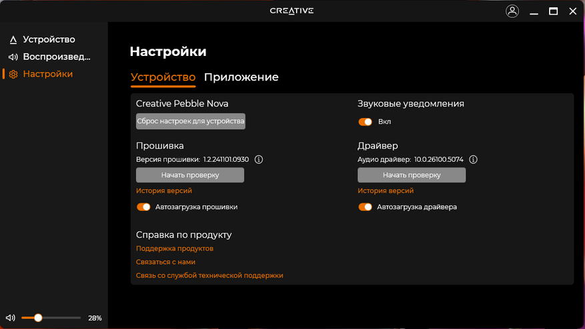This screenshot has width=585, height=329.
Task: Open the user account profile icon
Action: pos(512,11)
